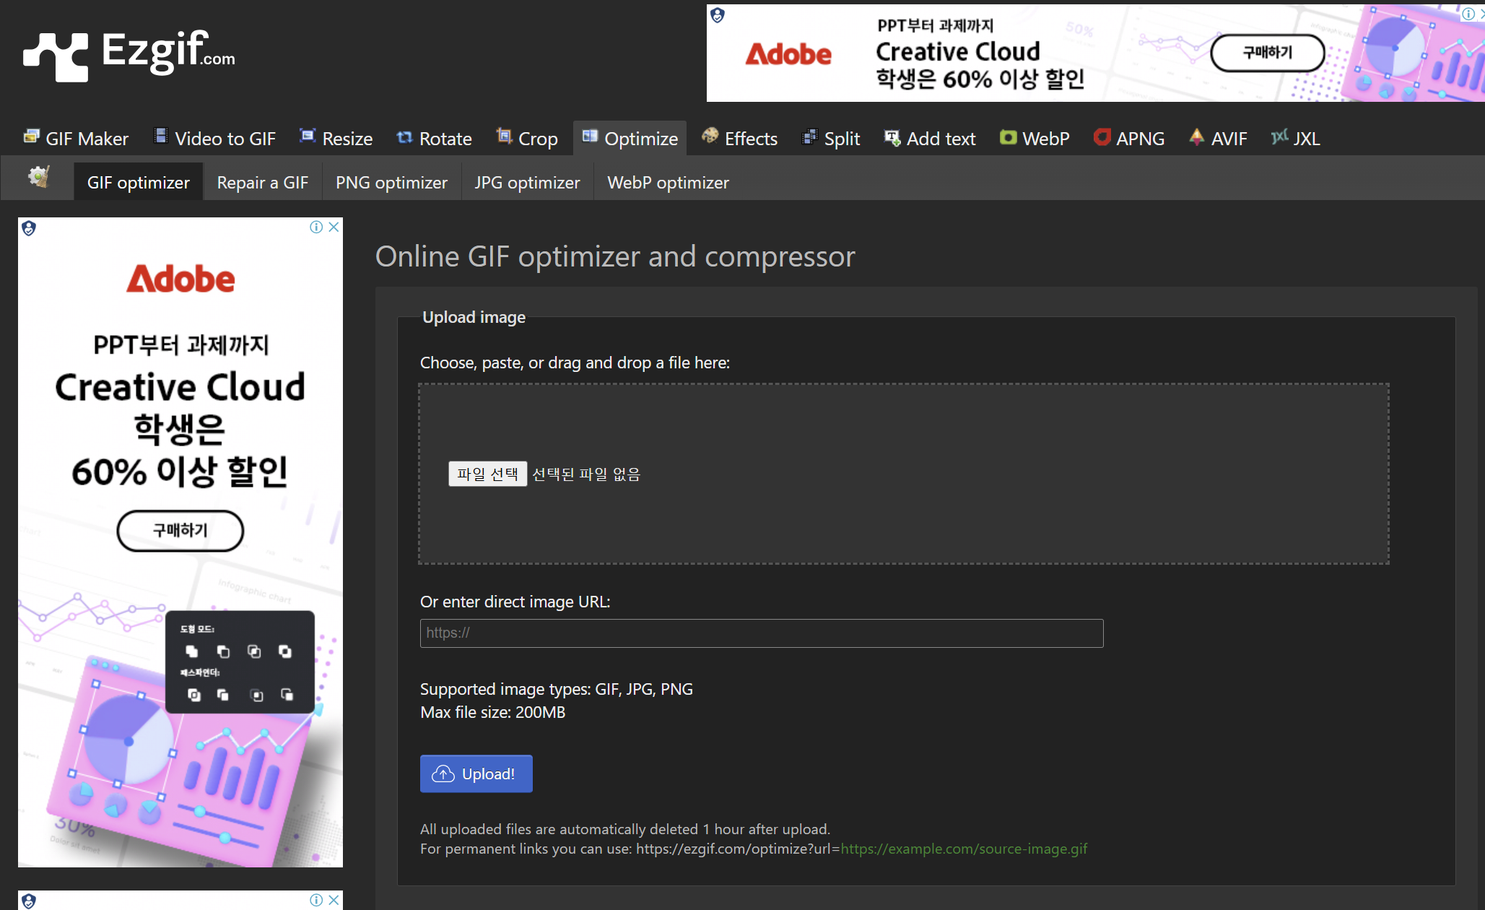The image size is (1485, 910).
Task: Switch to PNG optimizer tab
Action: (391, 182)
